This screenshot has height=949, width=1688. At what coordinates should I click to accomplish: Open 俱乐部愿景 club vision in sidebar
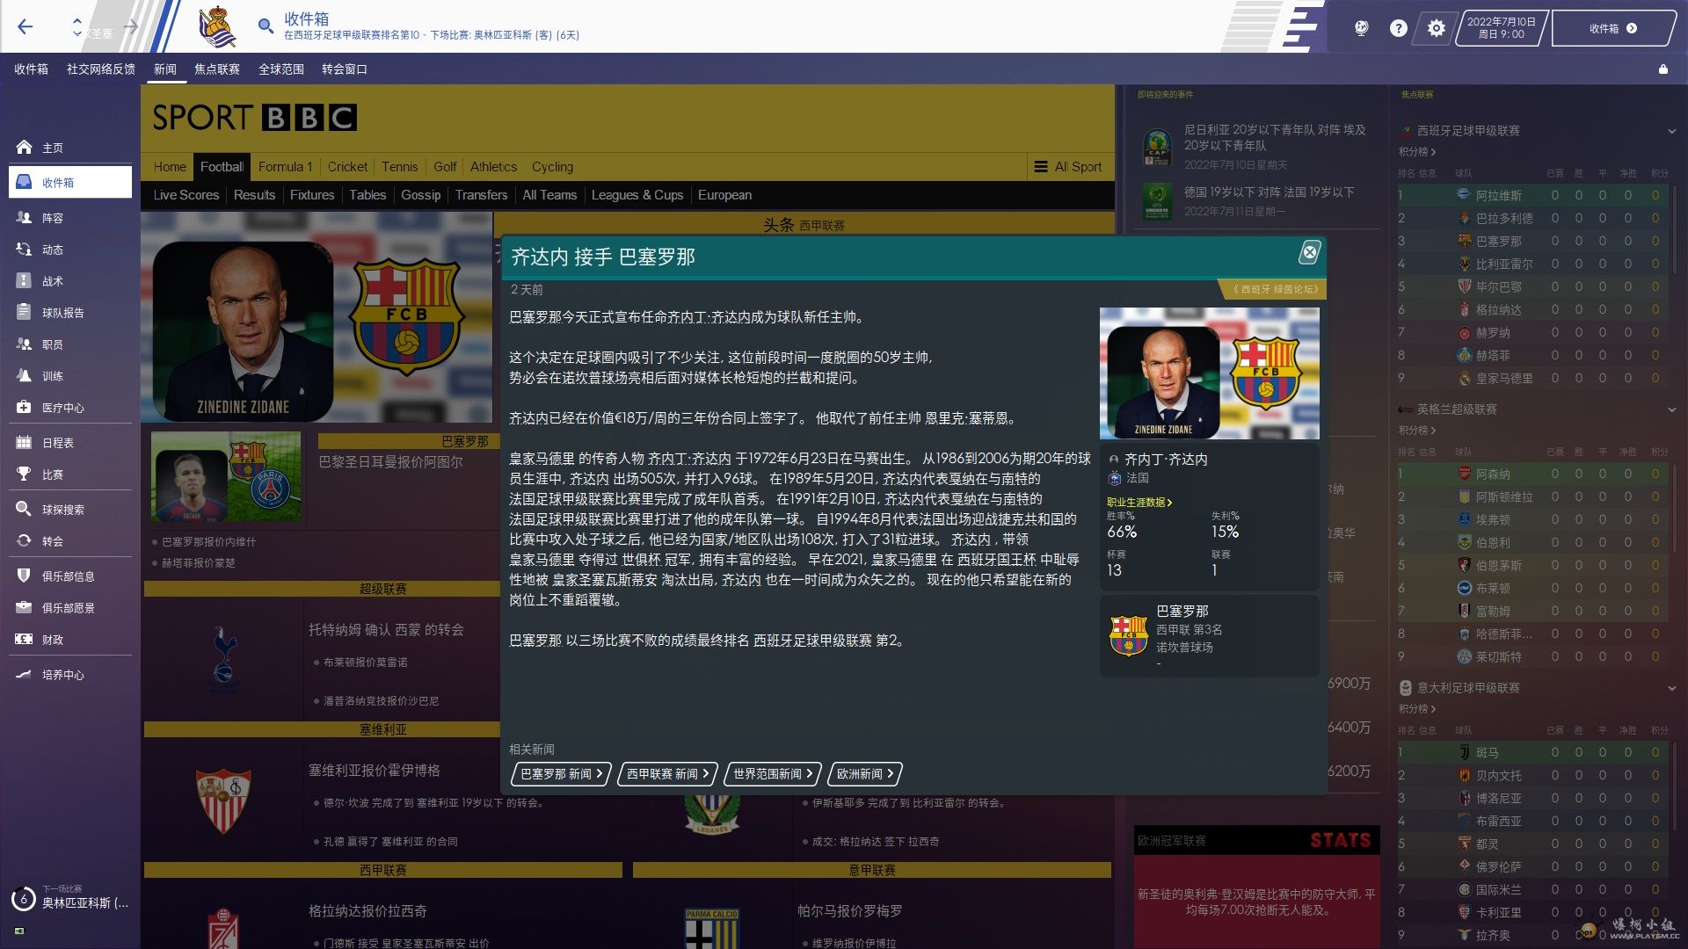tap(70, 608)
